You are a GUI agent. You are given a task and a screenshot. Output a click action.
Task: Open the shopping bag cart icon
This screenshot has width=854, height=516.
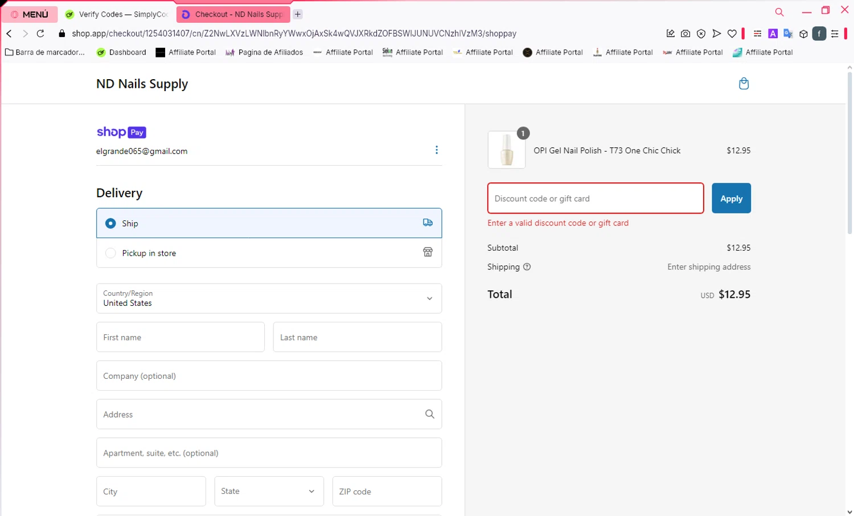pos(744,84)
